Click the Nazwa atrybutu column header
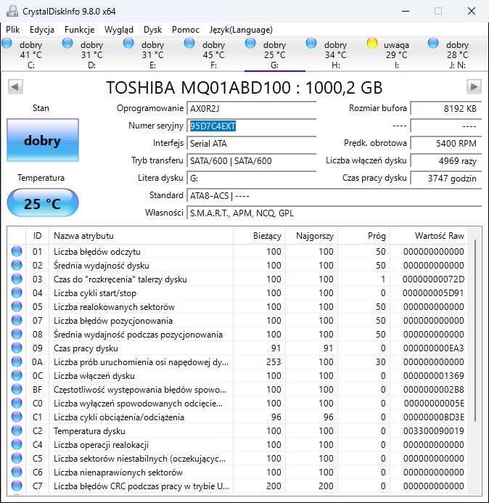 pos(141,236)
